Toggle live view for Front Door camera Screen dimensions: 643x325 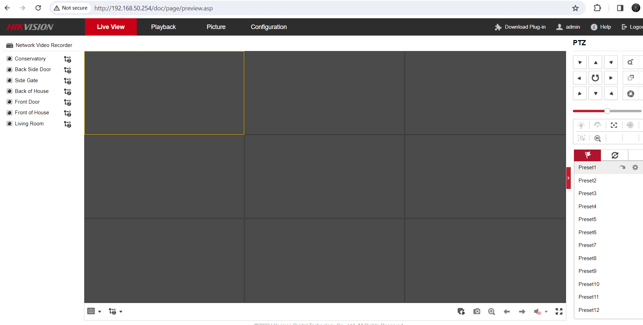tap(10, 102)
